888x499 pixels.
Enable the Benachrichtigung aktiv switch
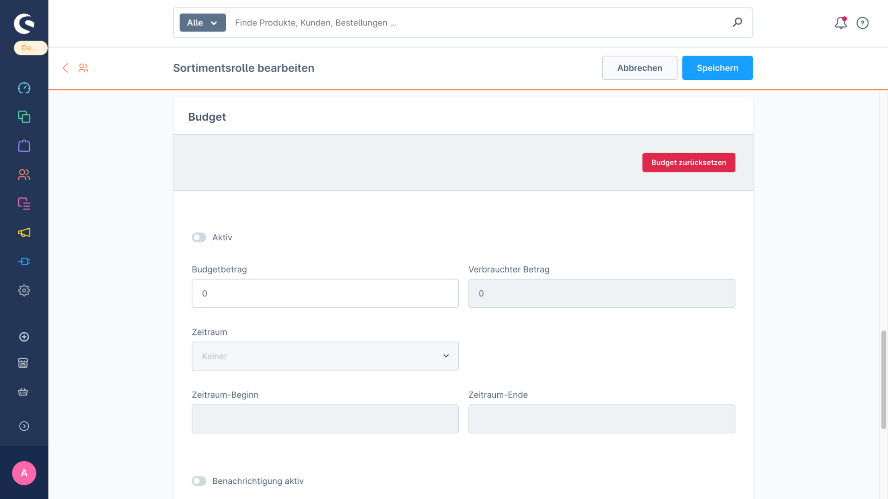pos(199,481)
